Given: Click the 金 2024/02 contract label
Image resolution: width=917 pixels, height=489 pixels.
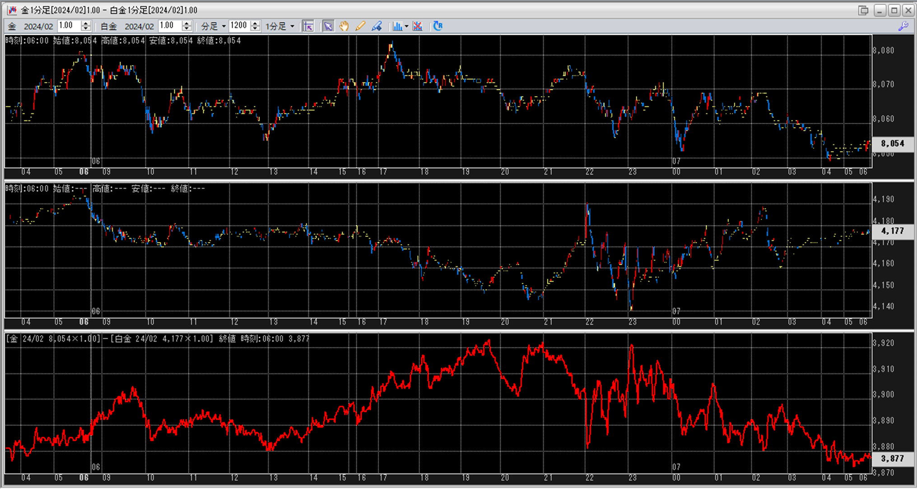Looking at the screenshot, I should [x=31, y=26].
